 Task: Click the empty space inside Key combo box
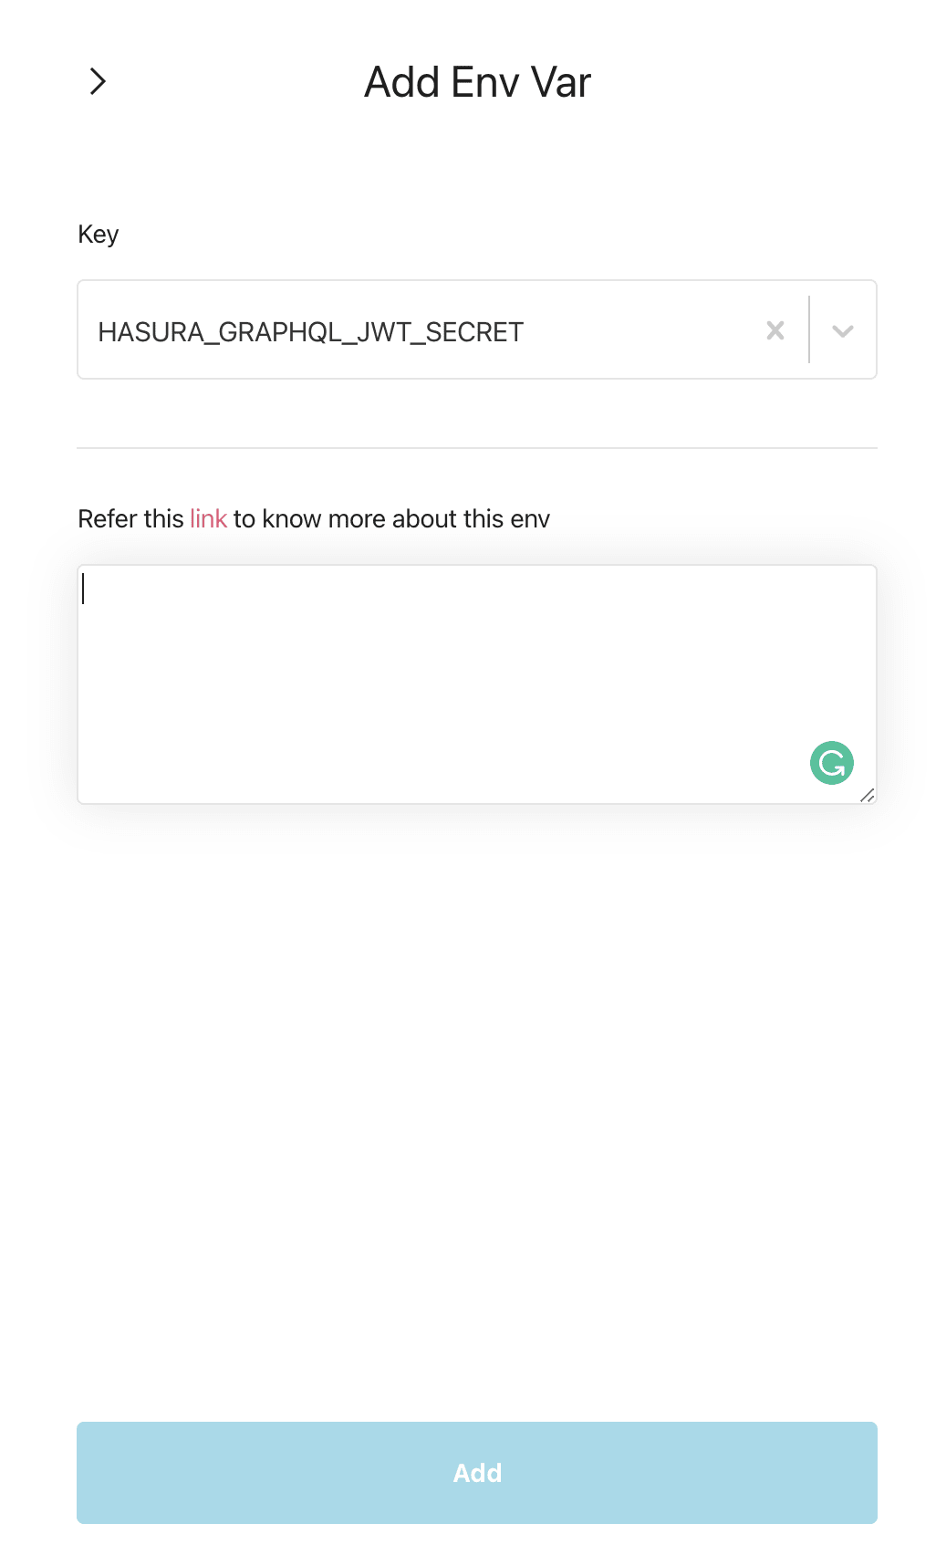pos(639,330)
